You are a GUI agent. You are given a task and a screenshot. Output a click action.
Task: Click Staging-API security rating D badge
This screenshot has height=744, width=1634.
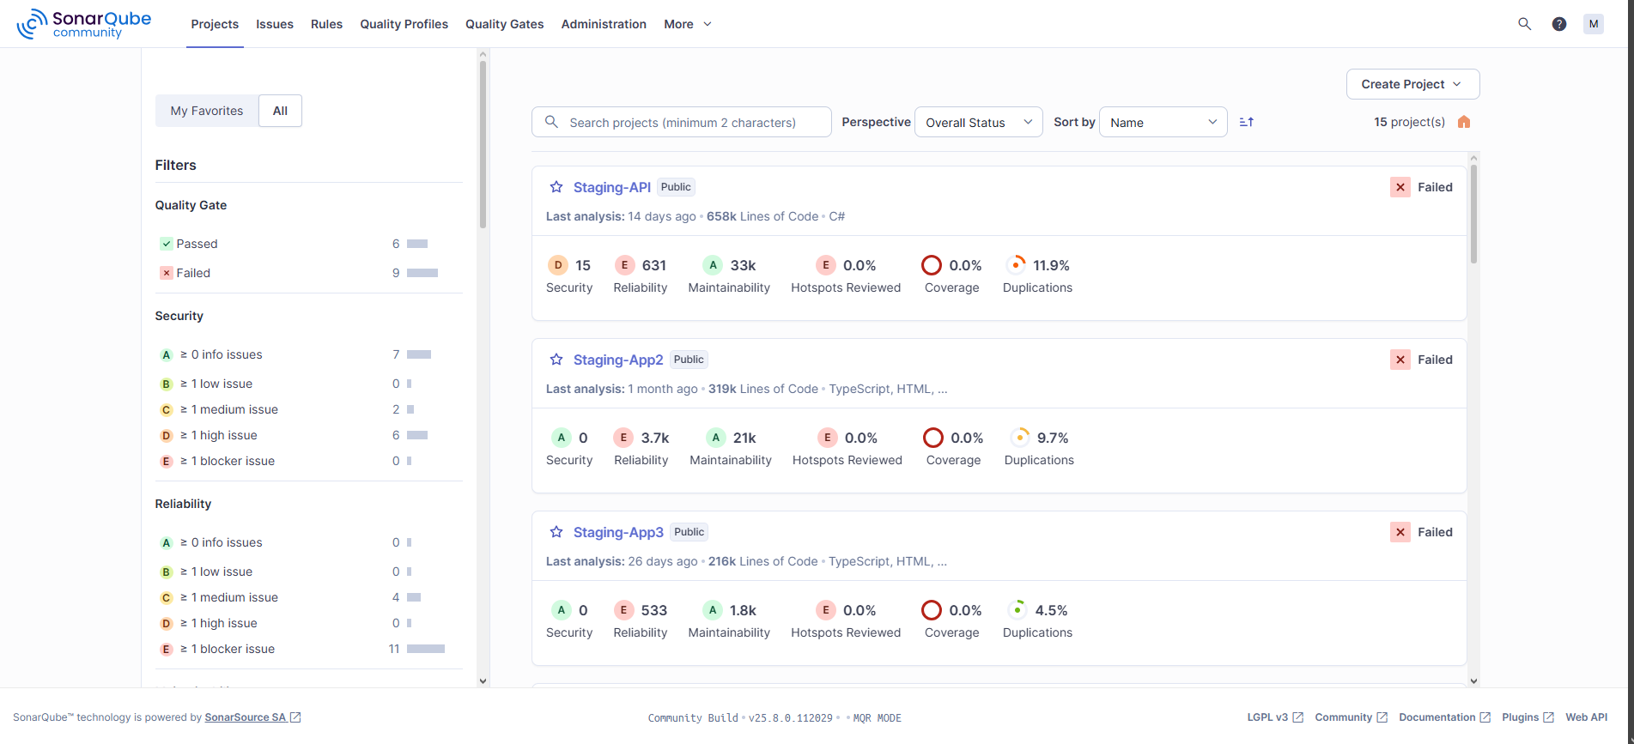(558, 265)
